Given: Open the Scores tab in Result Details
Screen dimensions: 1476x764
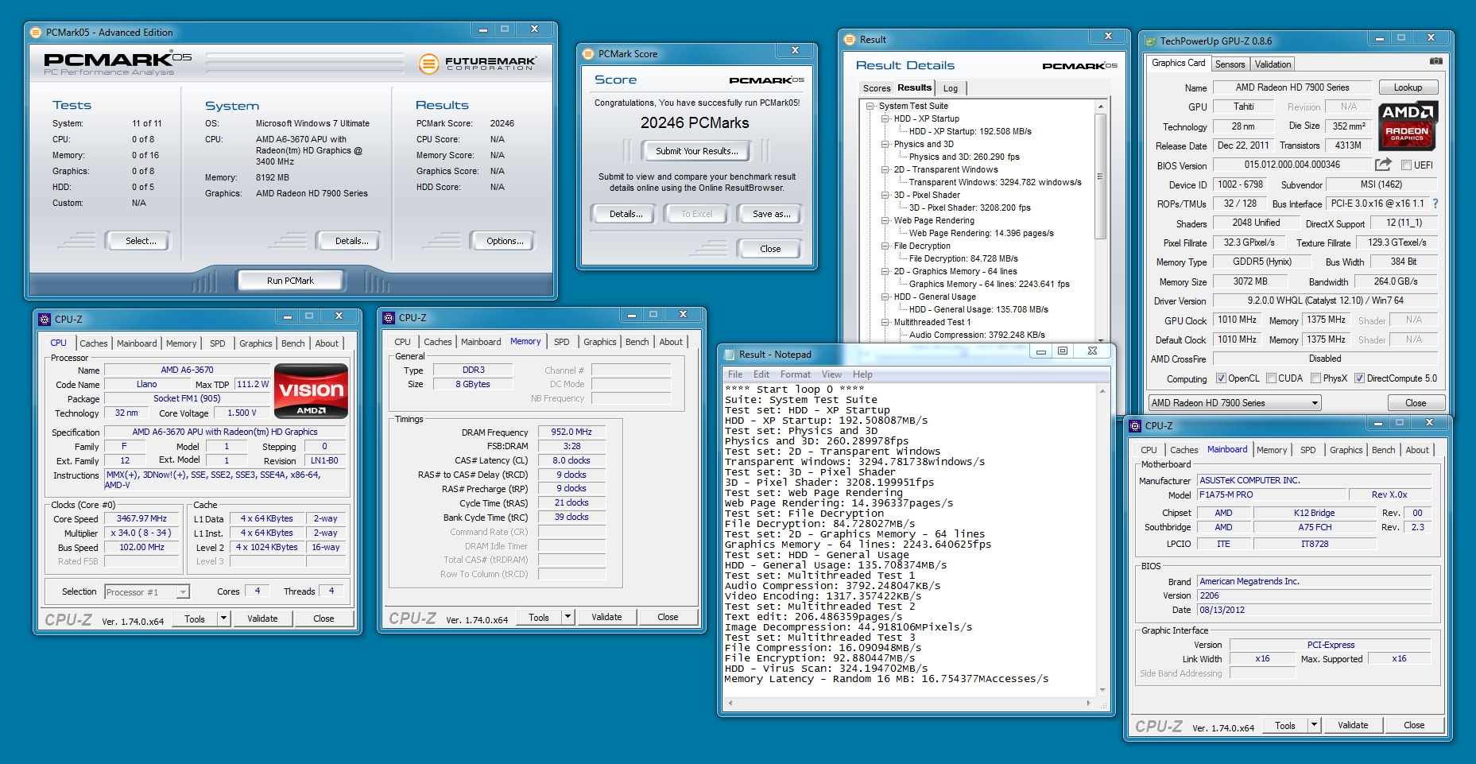Looking at the screenshot, I should tap(877, 88).
